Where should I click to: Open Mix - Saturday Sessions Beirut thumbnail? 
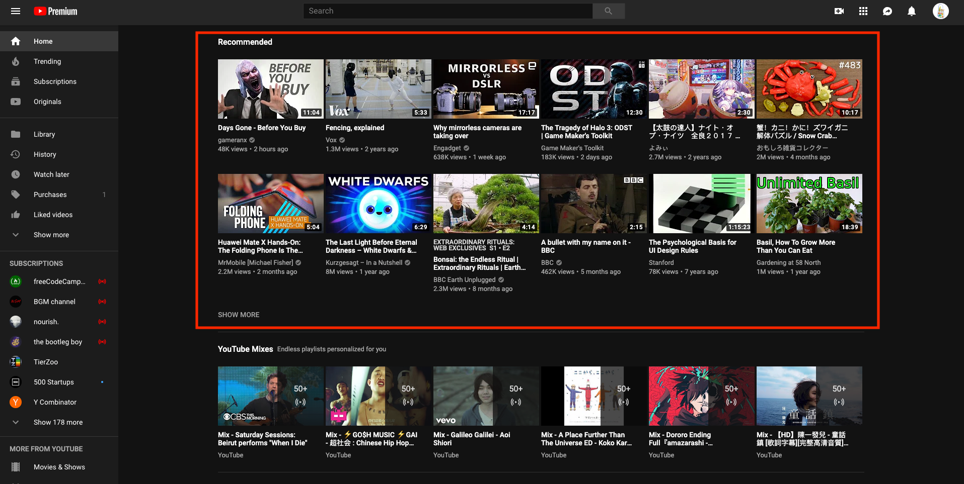pyautogui.click(x=271, y=396)
